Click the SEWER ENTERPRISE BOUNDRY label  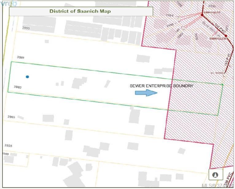(x=162, y=86)
